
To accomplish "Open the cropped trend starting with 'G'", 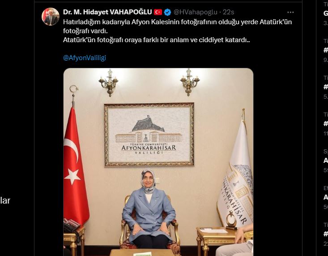I will pos(326,13).
